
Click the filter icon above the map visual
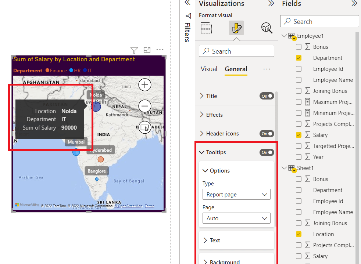(x=134, y=50)
